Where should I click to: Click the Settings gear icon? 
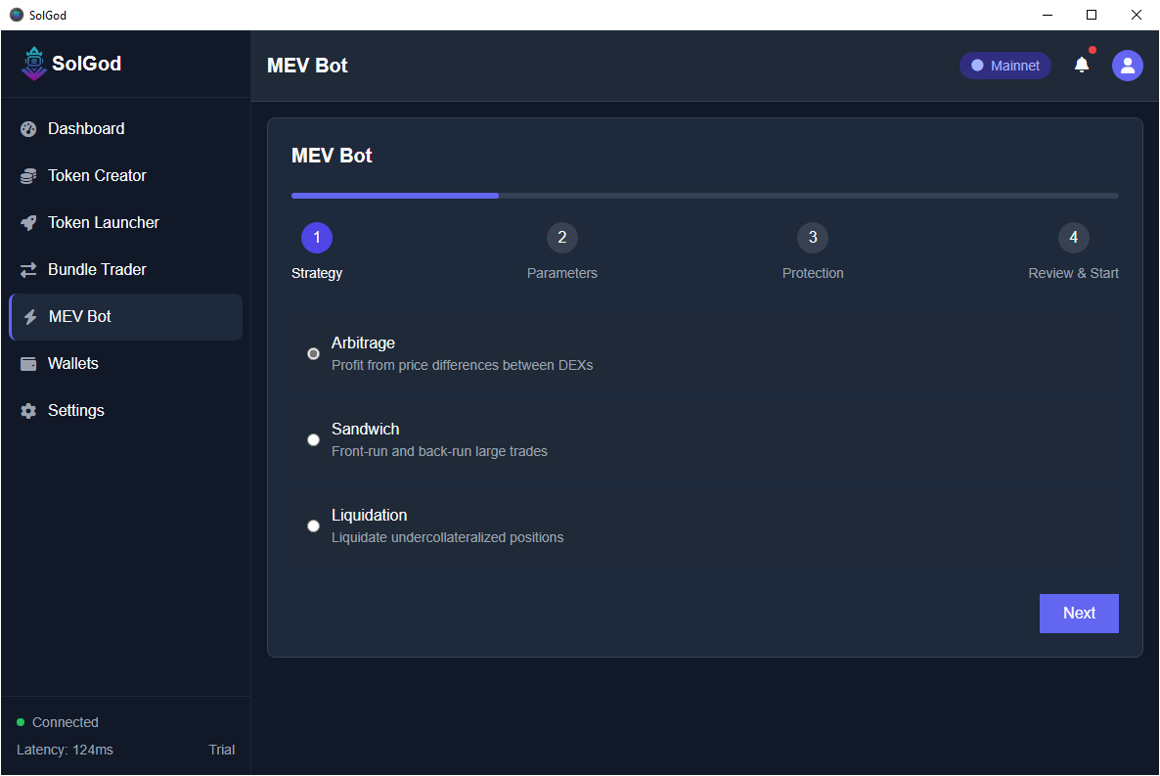coord(27,410)
